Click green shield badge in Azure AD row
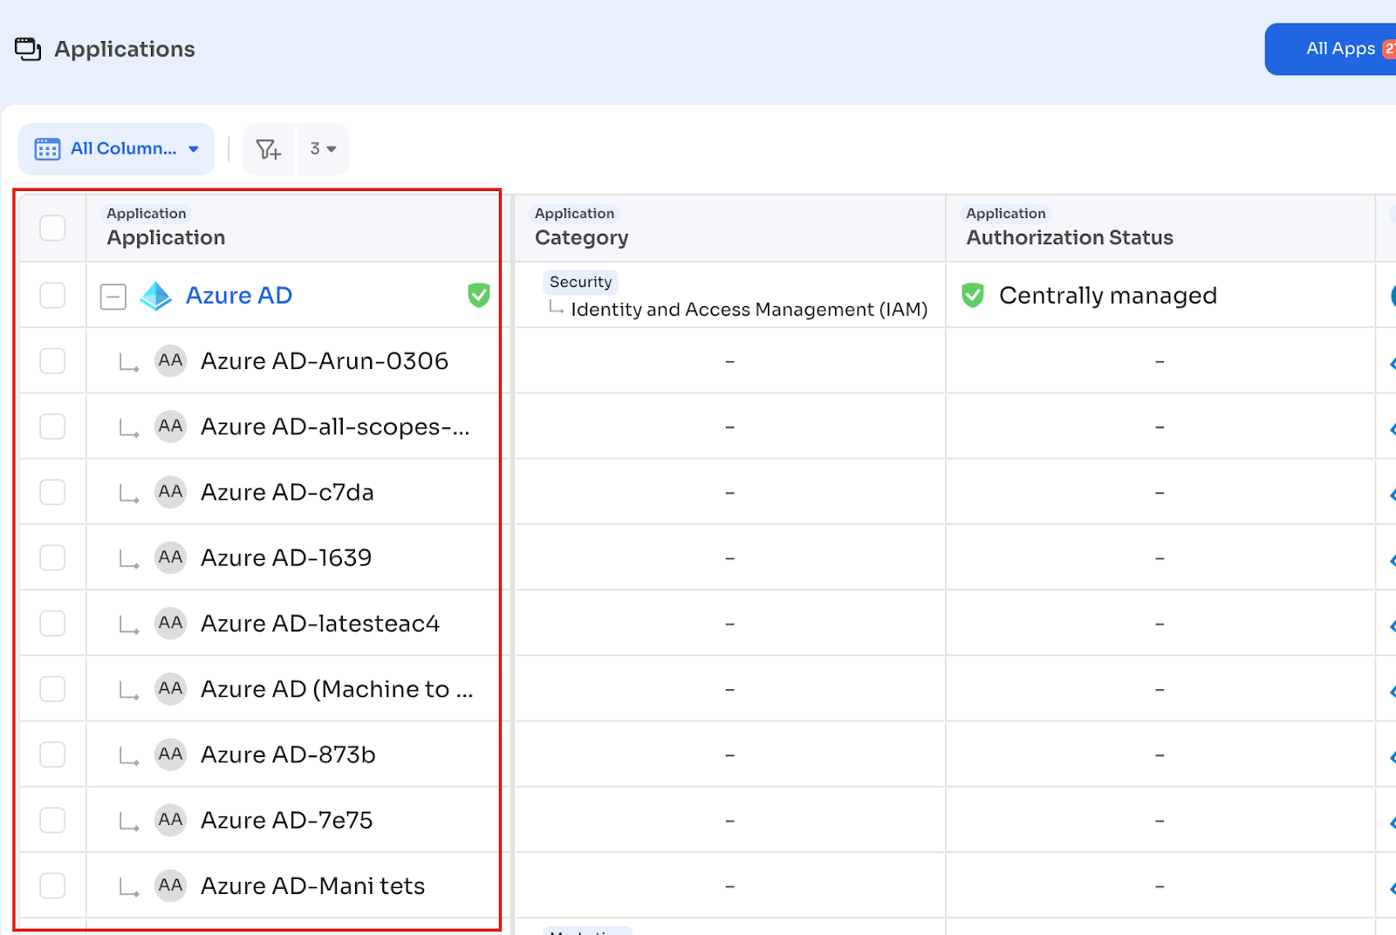Image resolution: width=1396 pixels, height=935 pixels. pos(479,296)
